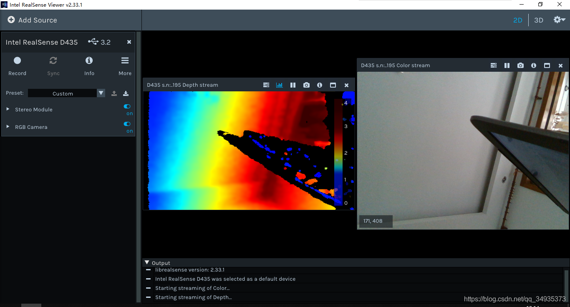Click the 'D435 s.n:..195 Color stream' title
Screen dimensions: 570x307
(x=395, y=65)
